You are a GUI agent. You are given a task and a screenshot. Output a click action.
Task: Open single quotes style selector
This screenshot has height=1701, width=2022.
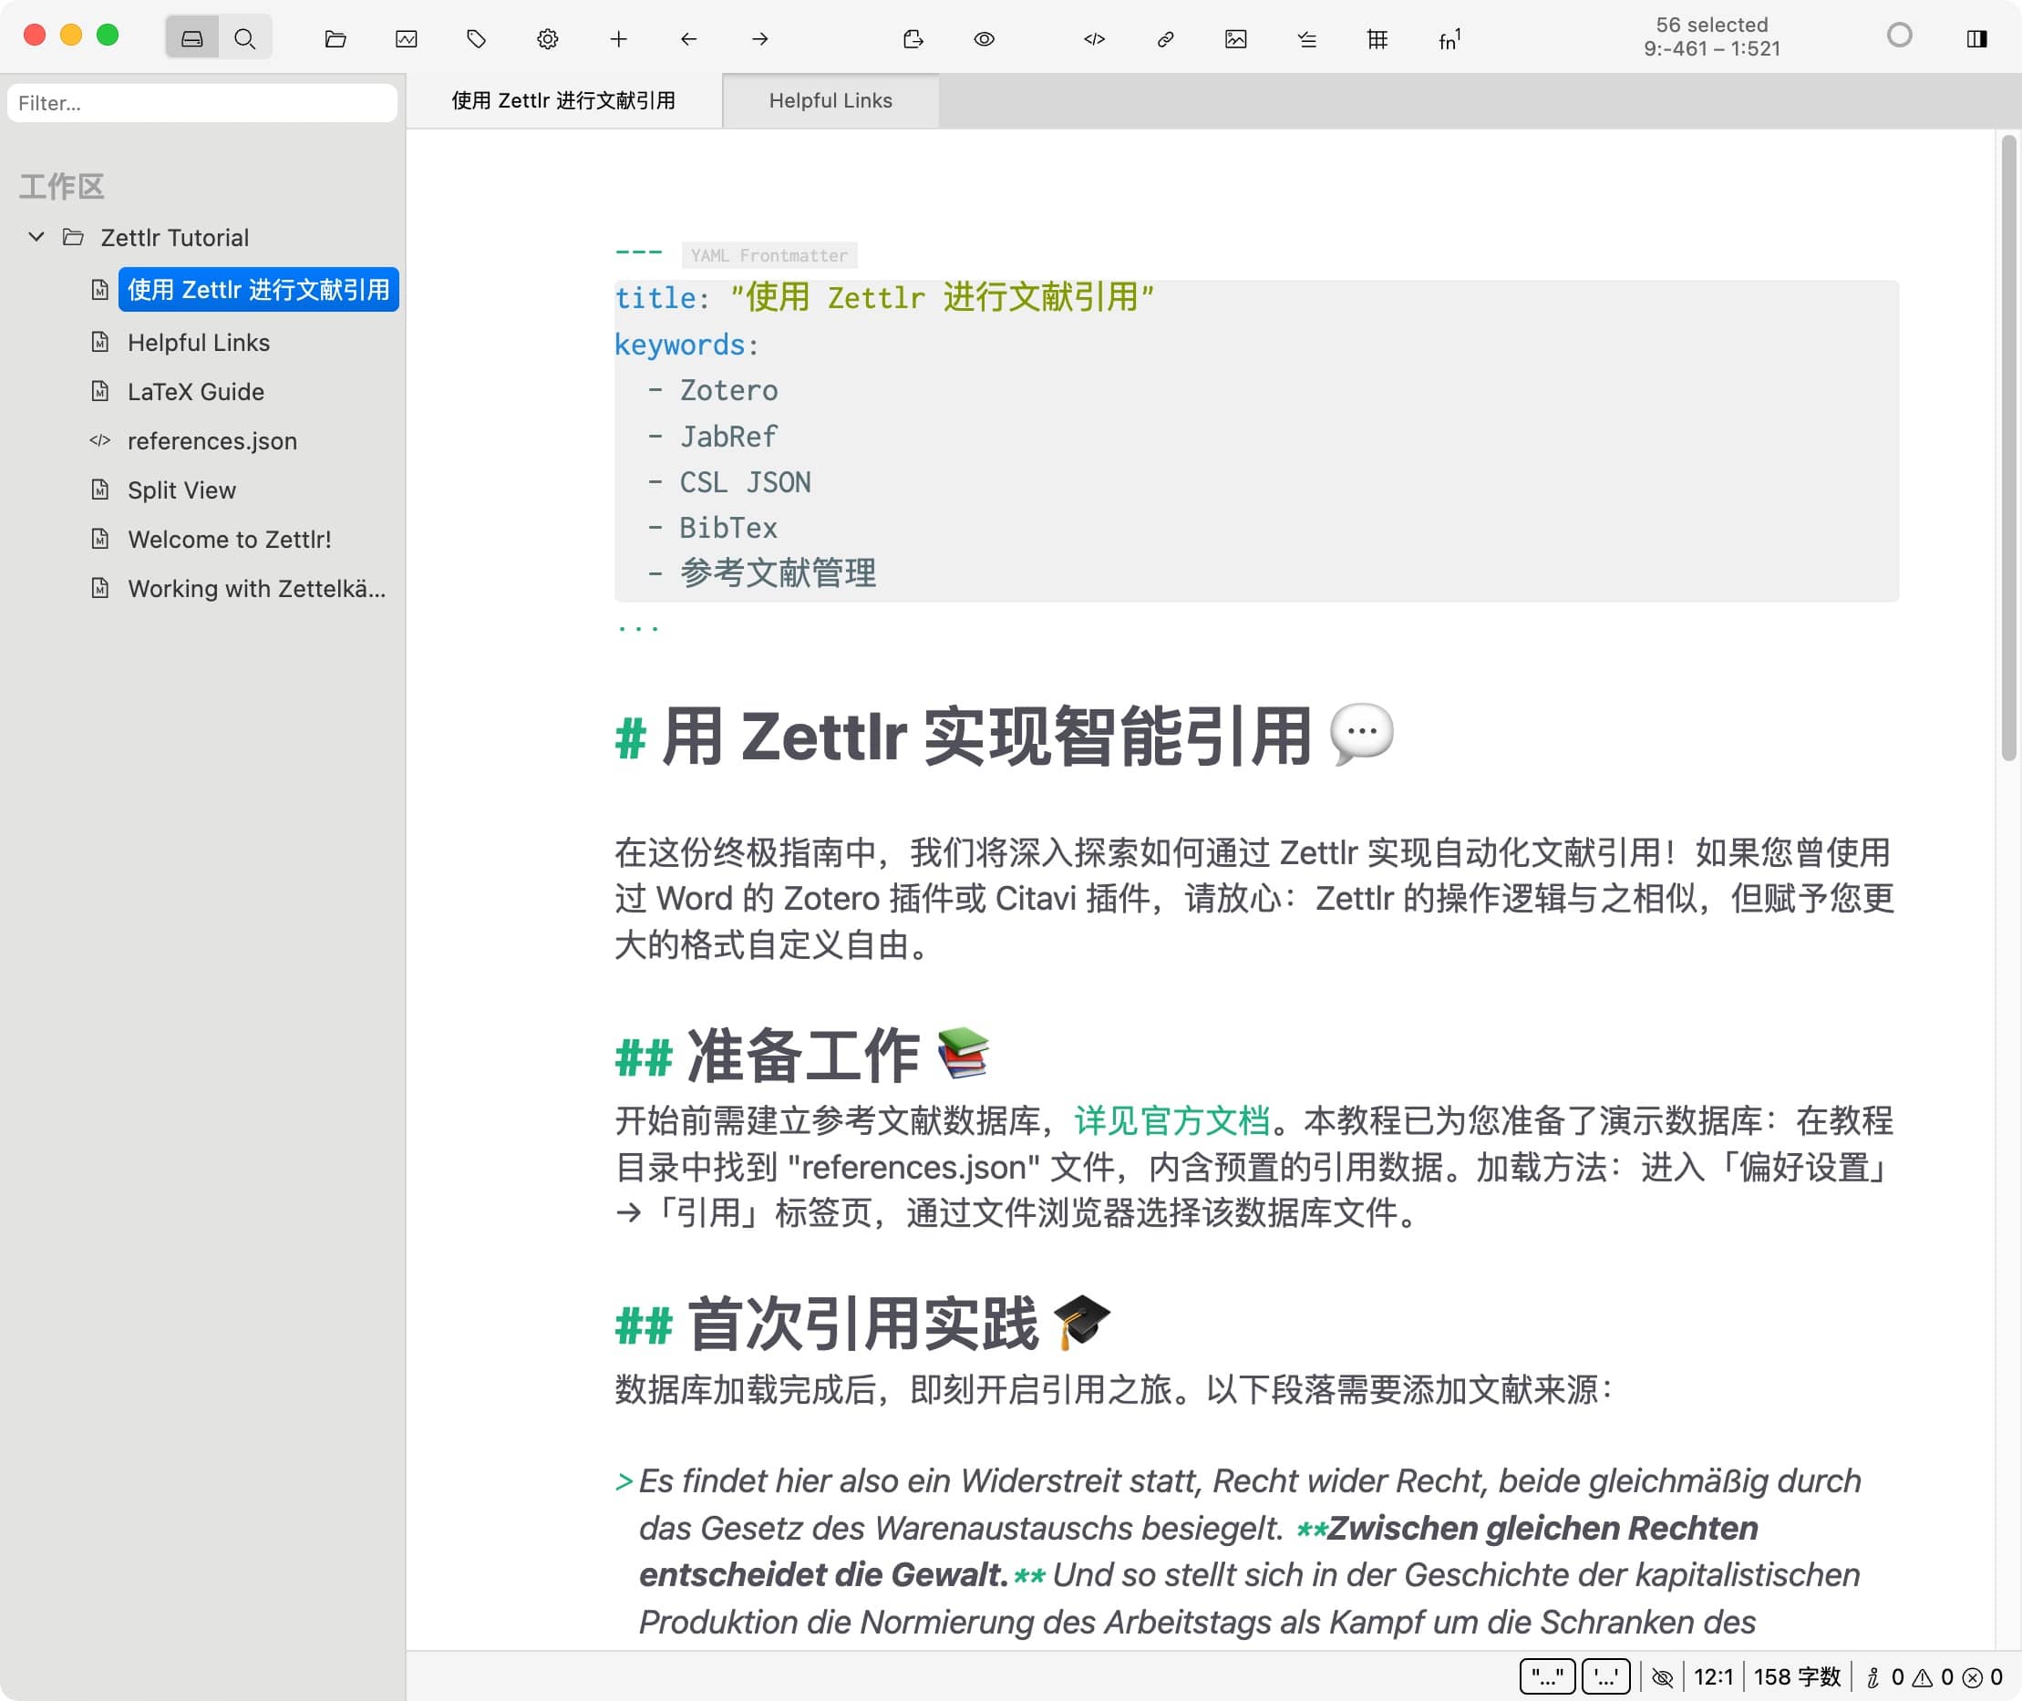1605,1677
